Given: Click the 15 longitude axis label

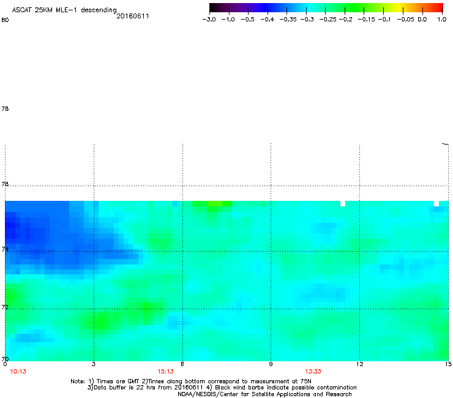Looking at the screenshot, I should click(448, 364).
